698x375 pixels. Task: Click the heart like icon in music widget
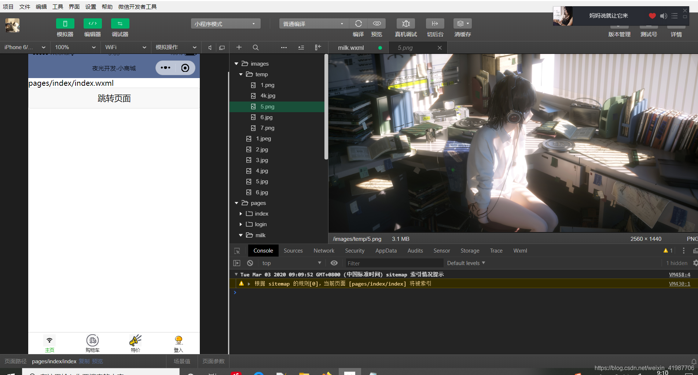tap(652, 16)
